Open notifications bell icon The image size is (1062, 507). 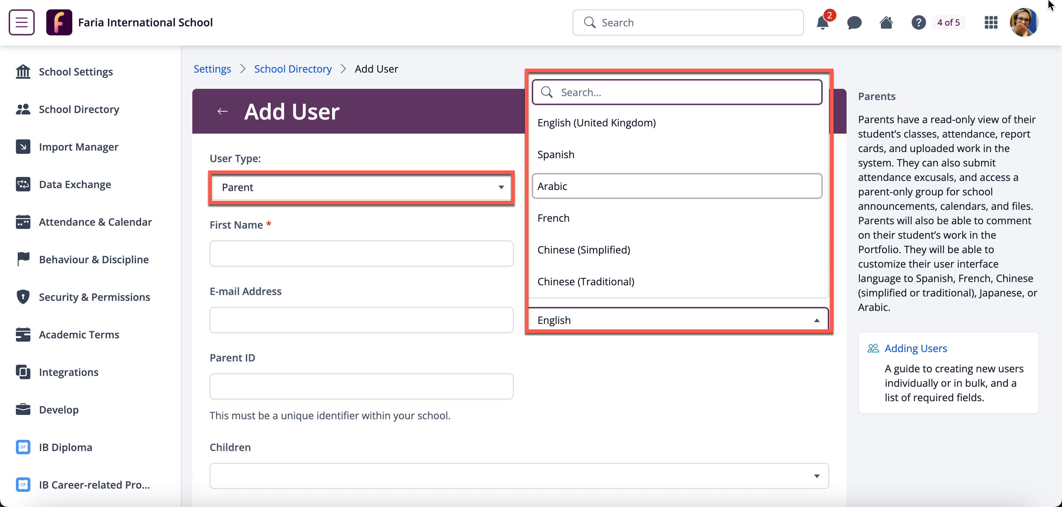[822, 22]
